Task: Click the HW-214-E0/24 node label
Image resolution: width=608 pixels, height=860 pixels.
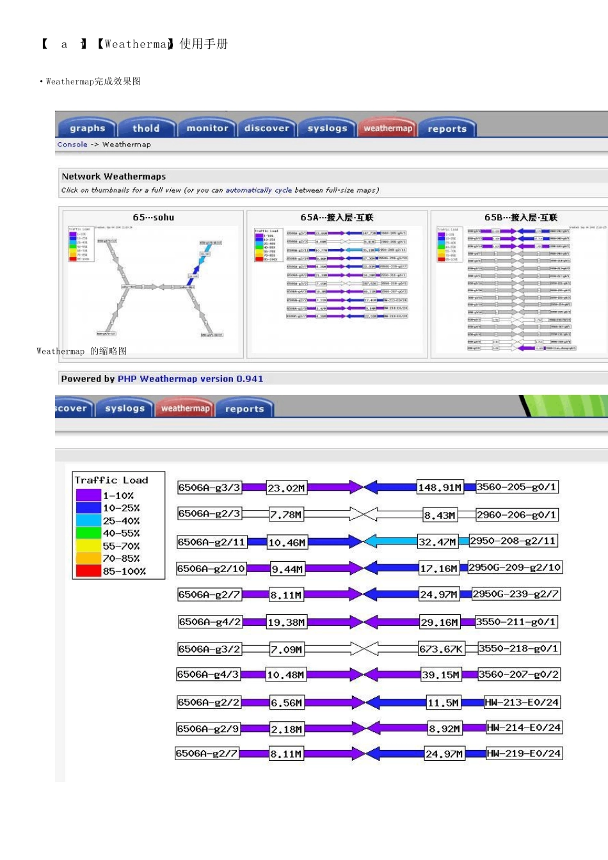Action: (x=525, y=728)
